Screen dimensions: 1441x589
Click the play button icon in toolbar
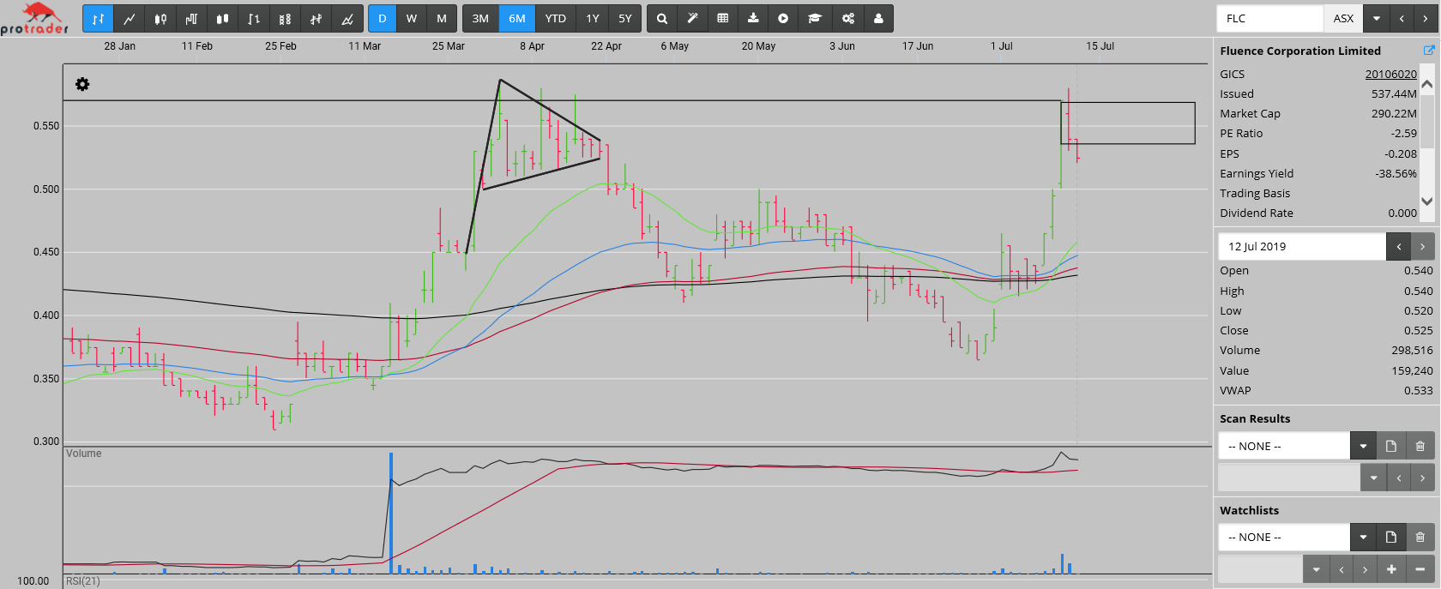783,19
